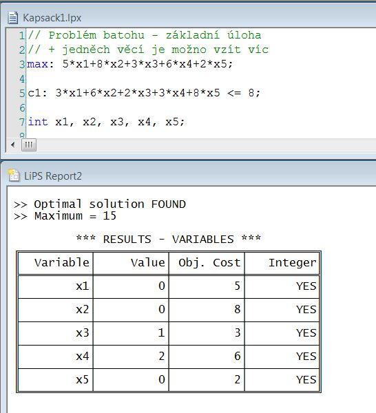Viewport: 376px width, 413px height.
Task: Place cursor in the max objective line
Action: click(x=130, y=64)
